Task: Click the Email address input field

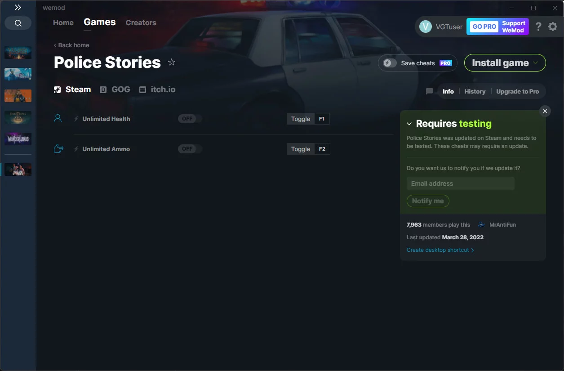Action: tap(461, 183)
